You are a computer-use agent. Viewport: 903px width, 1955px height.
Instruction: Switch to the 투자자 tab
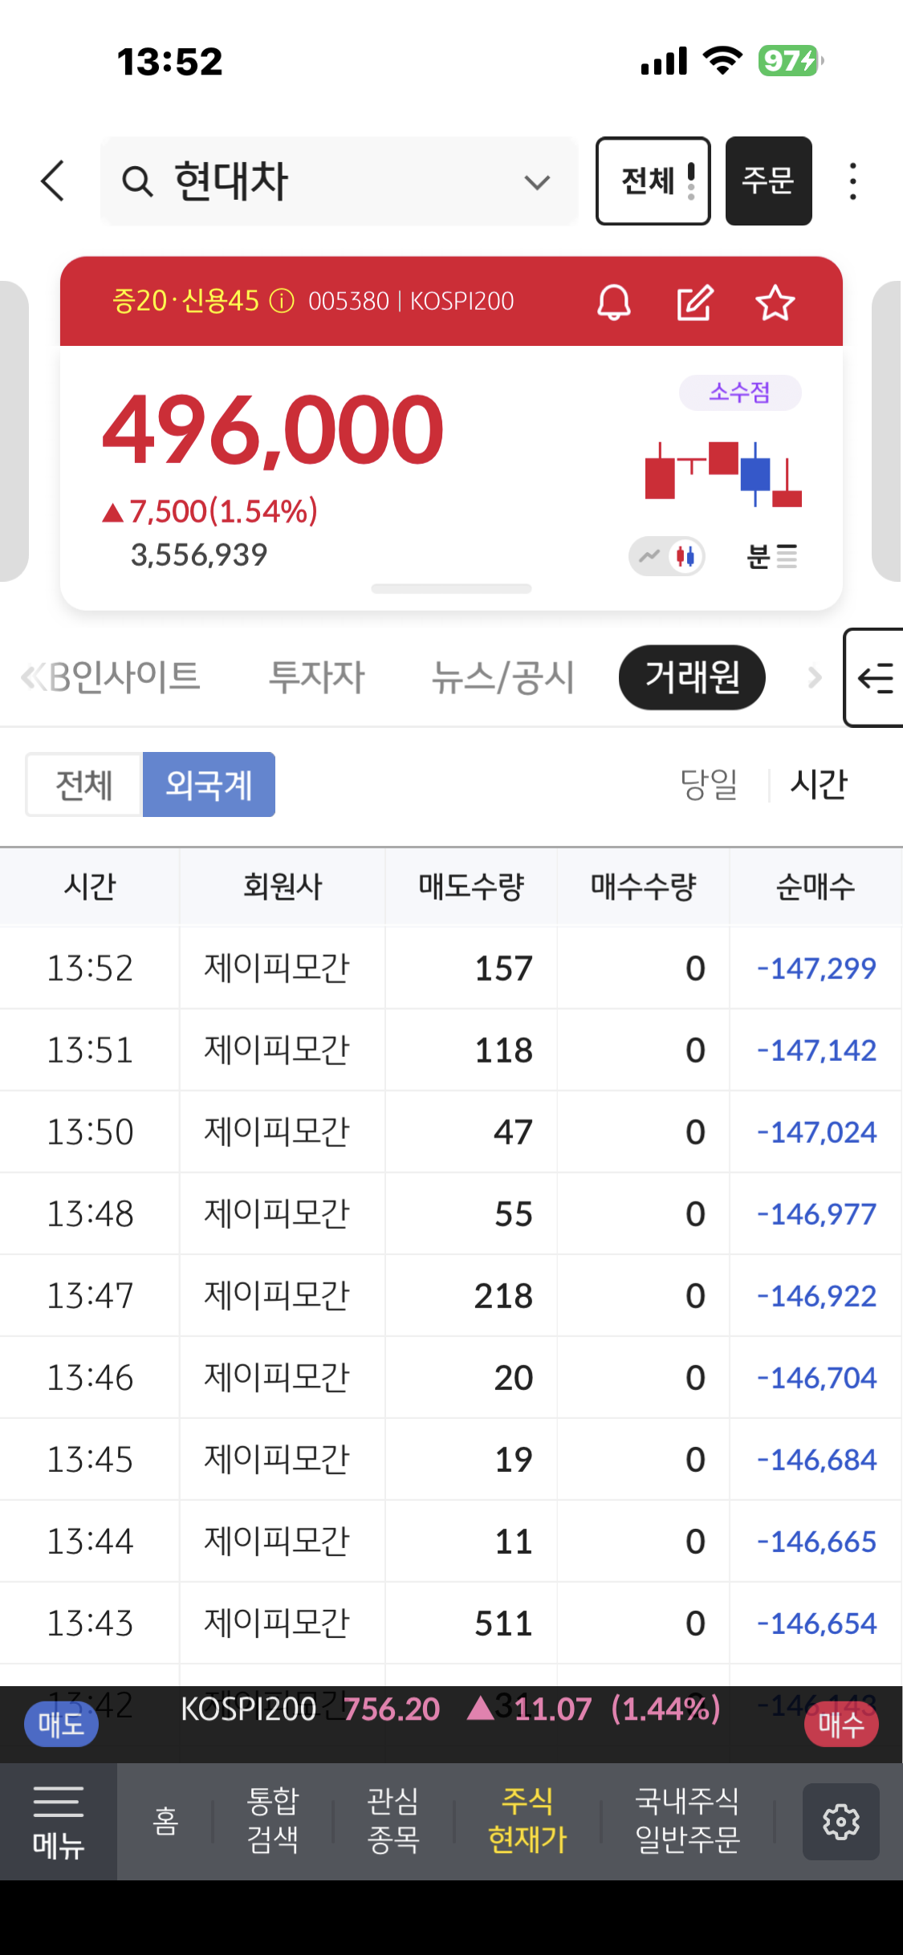click(x=316, y=677)
